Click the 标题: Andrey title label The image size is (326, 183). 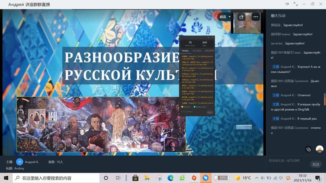pyautogui.click(x=15, y=168)
